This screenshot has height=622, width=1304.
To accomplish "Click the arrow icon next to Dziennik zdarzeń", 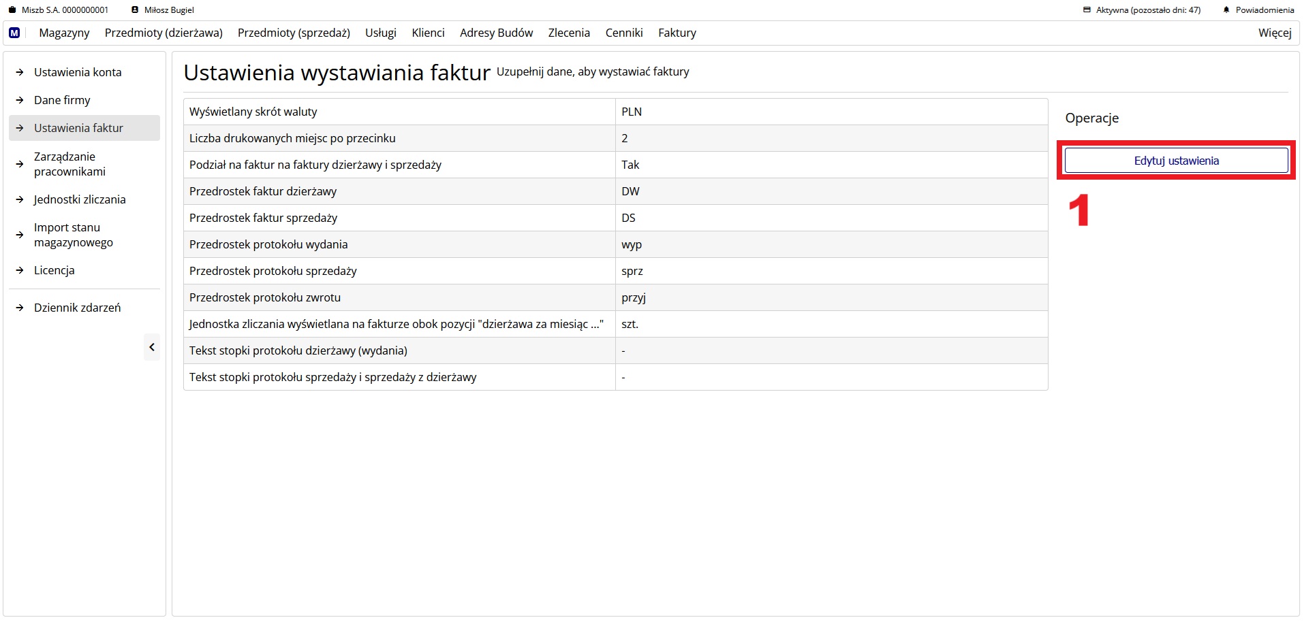I will 20,308.
